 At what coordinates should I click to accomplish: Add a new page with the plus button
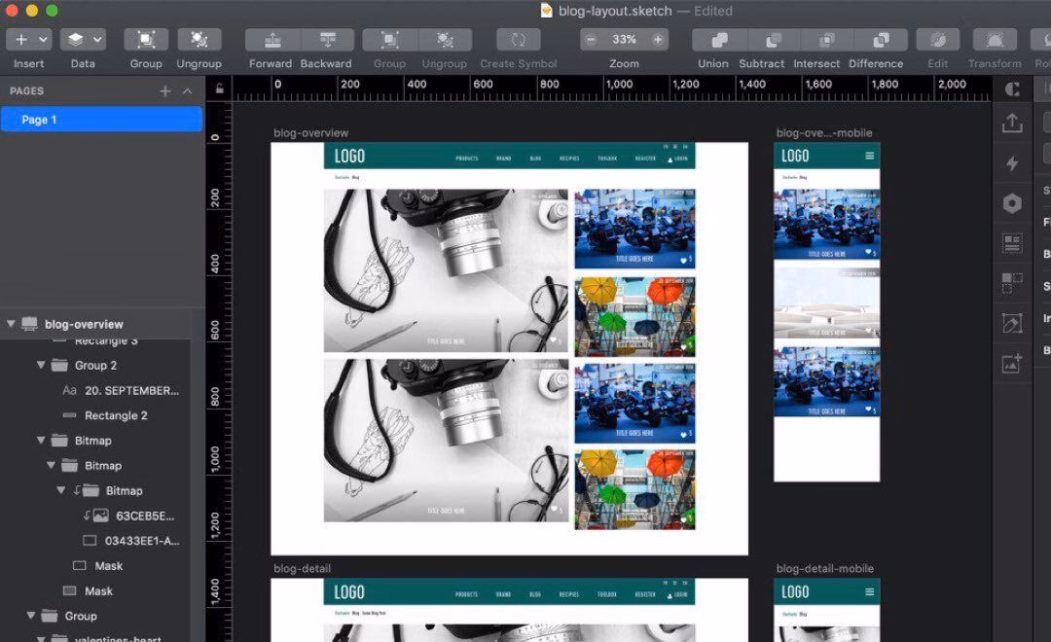coord(165,90)
